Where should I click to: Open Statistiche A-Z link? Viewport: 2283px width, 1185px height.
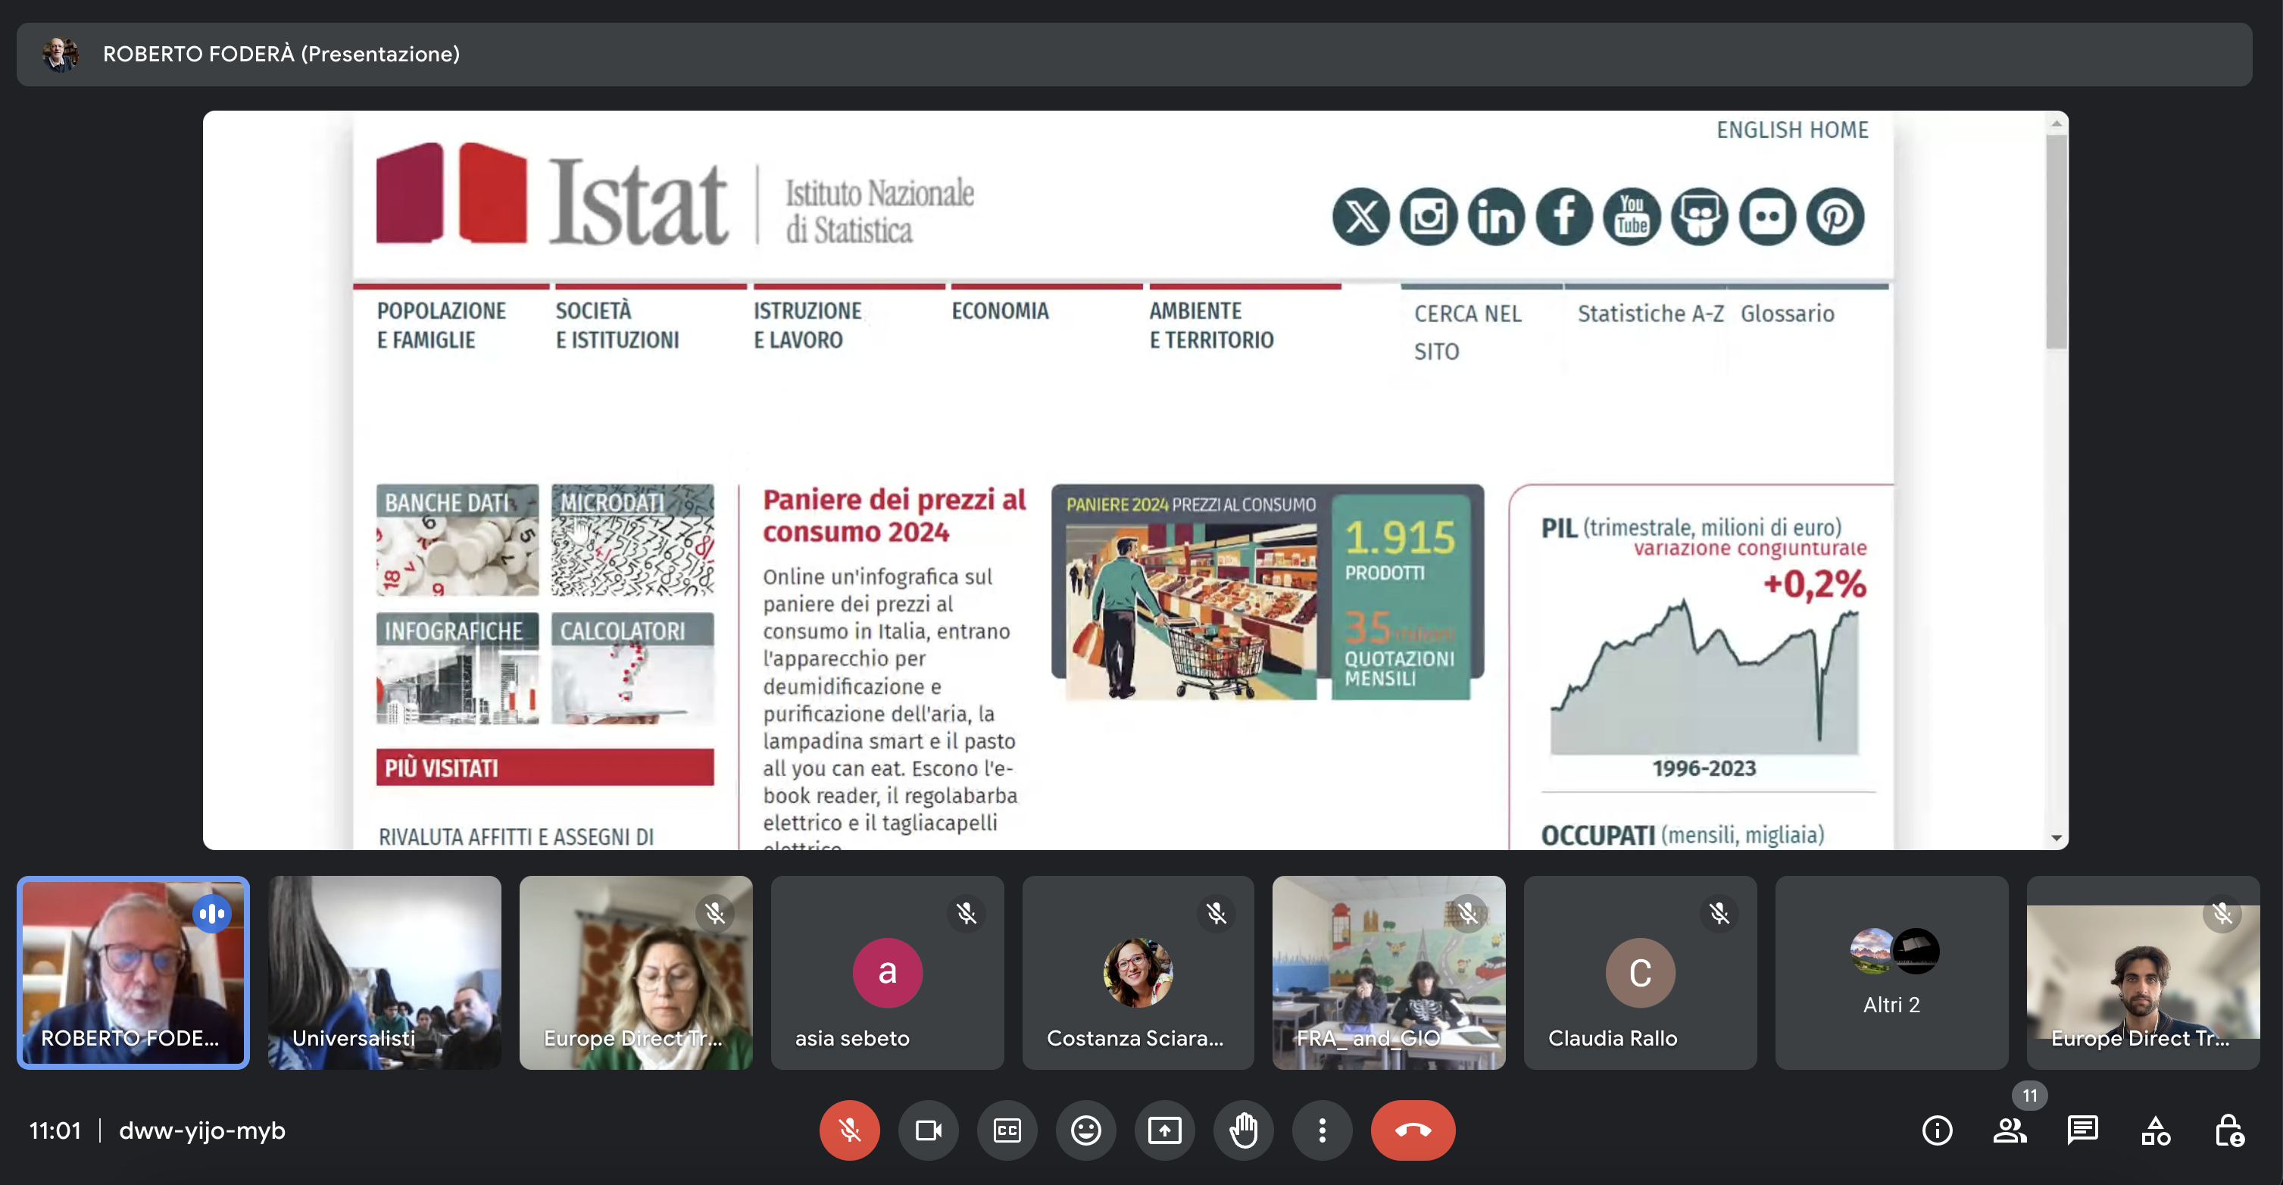pos(1651,314)
